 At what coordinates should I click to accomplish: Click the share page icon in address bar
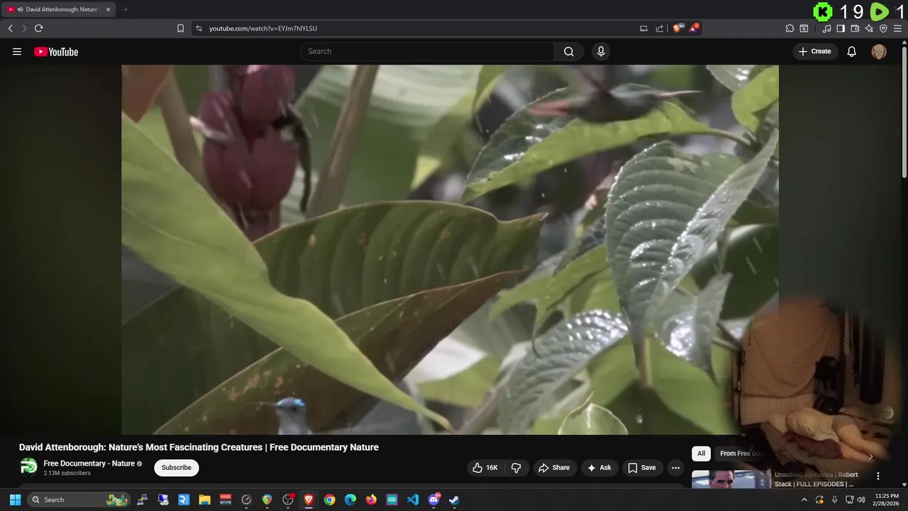click(660, 28)
